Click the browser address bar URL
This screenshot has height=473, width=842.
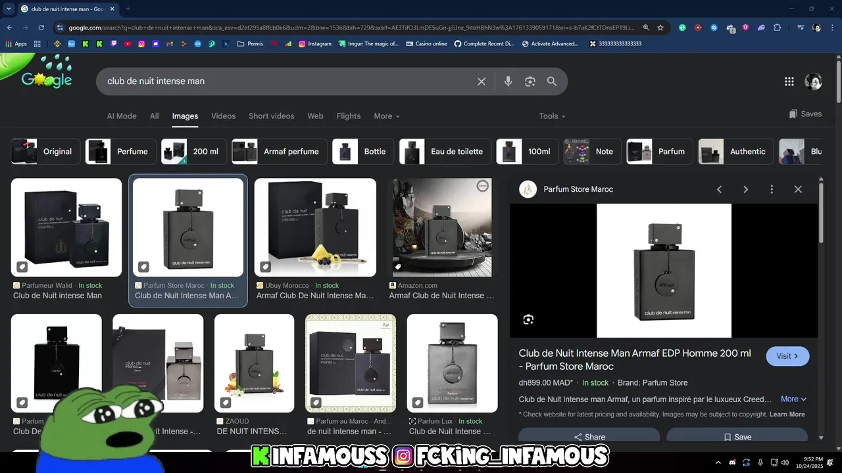(352, 28)
